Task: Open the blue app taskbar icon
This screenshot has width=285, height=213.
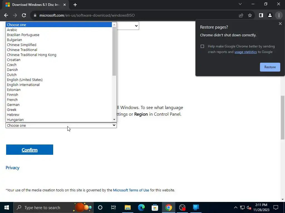Action: (x=196, y=207)
